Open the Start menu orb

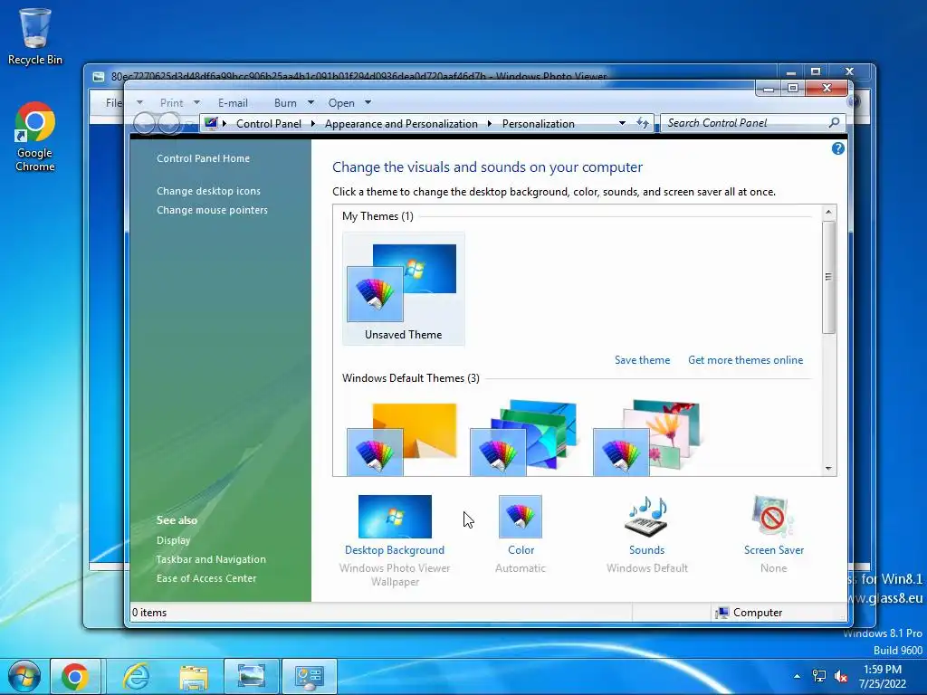click(x=24, y=676)
